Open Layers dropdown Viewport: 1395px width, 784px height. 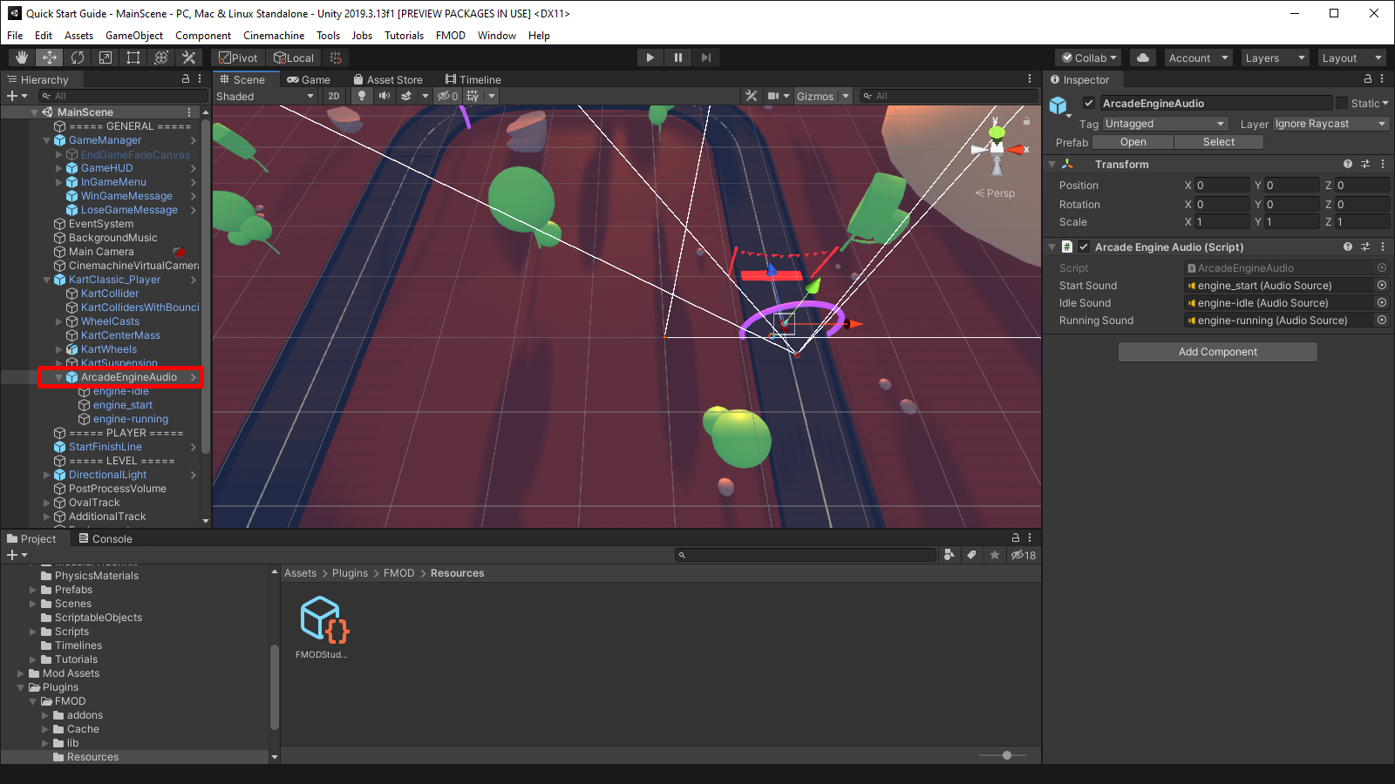(1275, 57)
